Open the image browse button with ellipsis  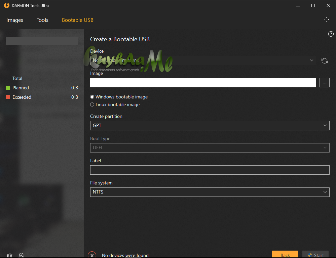[324, 82]
